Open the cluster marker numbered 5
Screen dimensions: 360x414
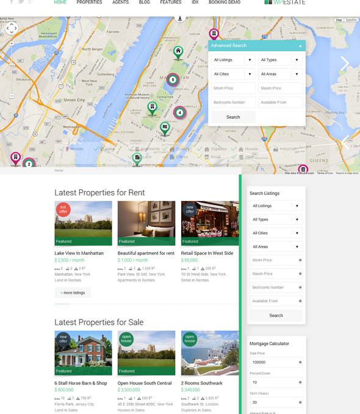coord(173,79)
